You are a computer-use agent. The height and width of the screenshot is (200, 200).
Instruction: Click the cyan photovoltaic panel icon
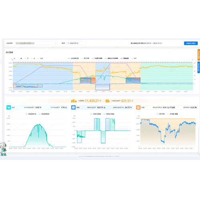coord(8,107)
